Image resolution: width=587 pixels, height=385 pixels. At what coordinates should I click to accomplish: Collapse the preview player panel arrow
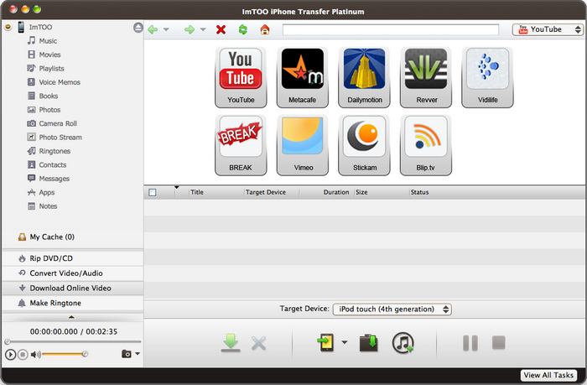71,317
